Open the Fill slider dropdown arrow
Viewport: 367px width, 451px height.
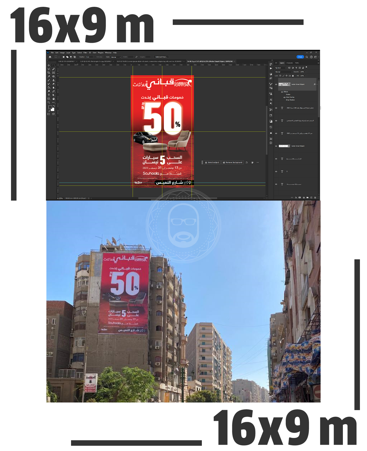coord(306,76)
